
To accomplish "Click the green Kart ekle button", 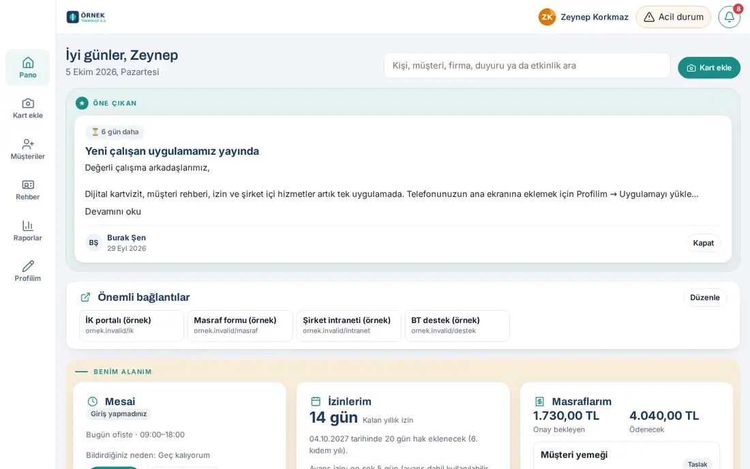I will (709, 67).
